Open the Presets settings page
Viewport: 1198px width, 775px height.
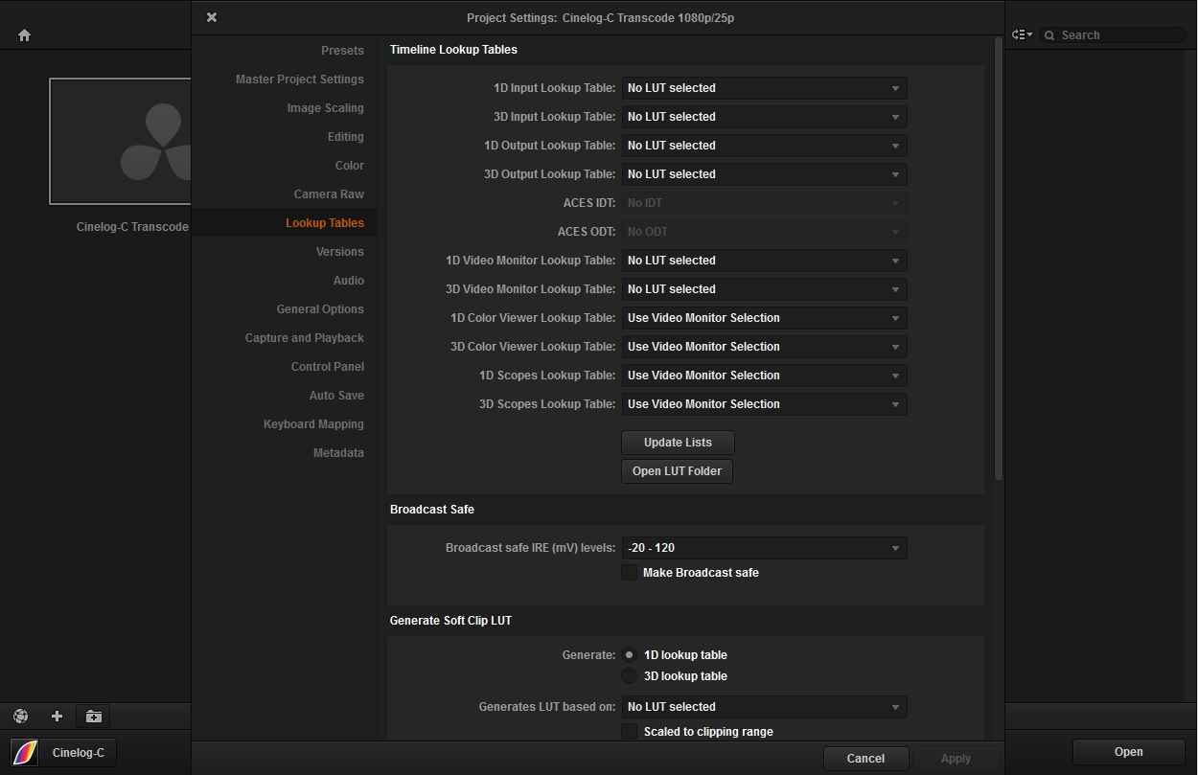pos(342,51)
